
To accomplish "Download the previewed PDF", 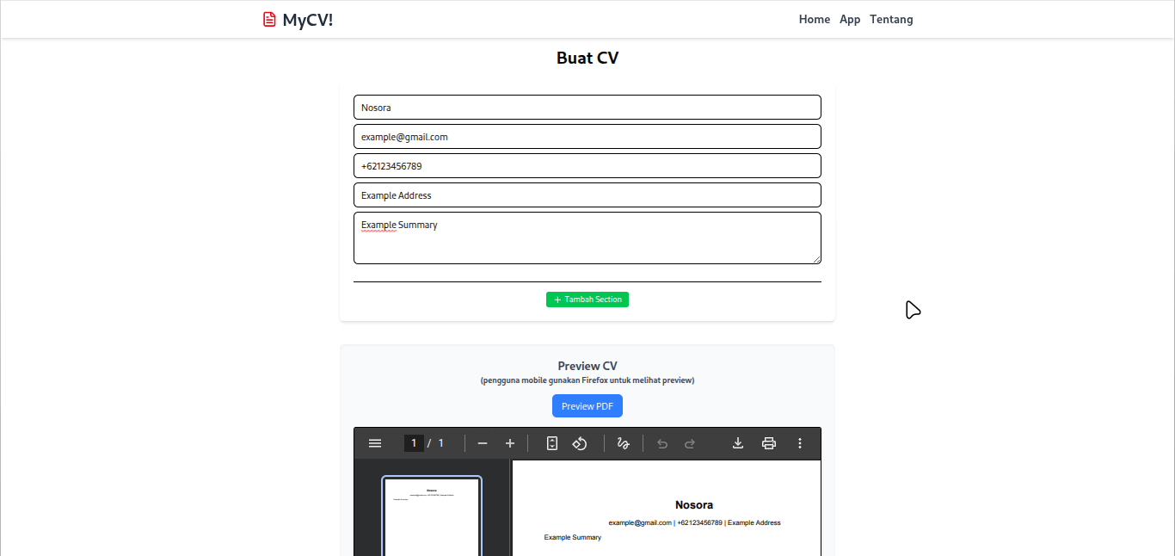I will (738, 443).
